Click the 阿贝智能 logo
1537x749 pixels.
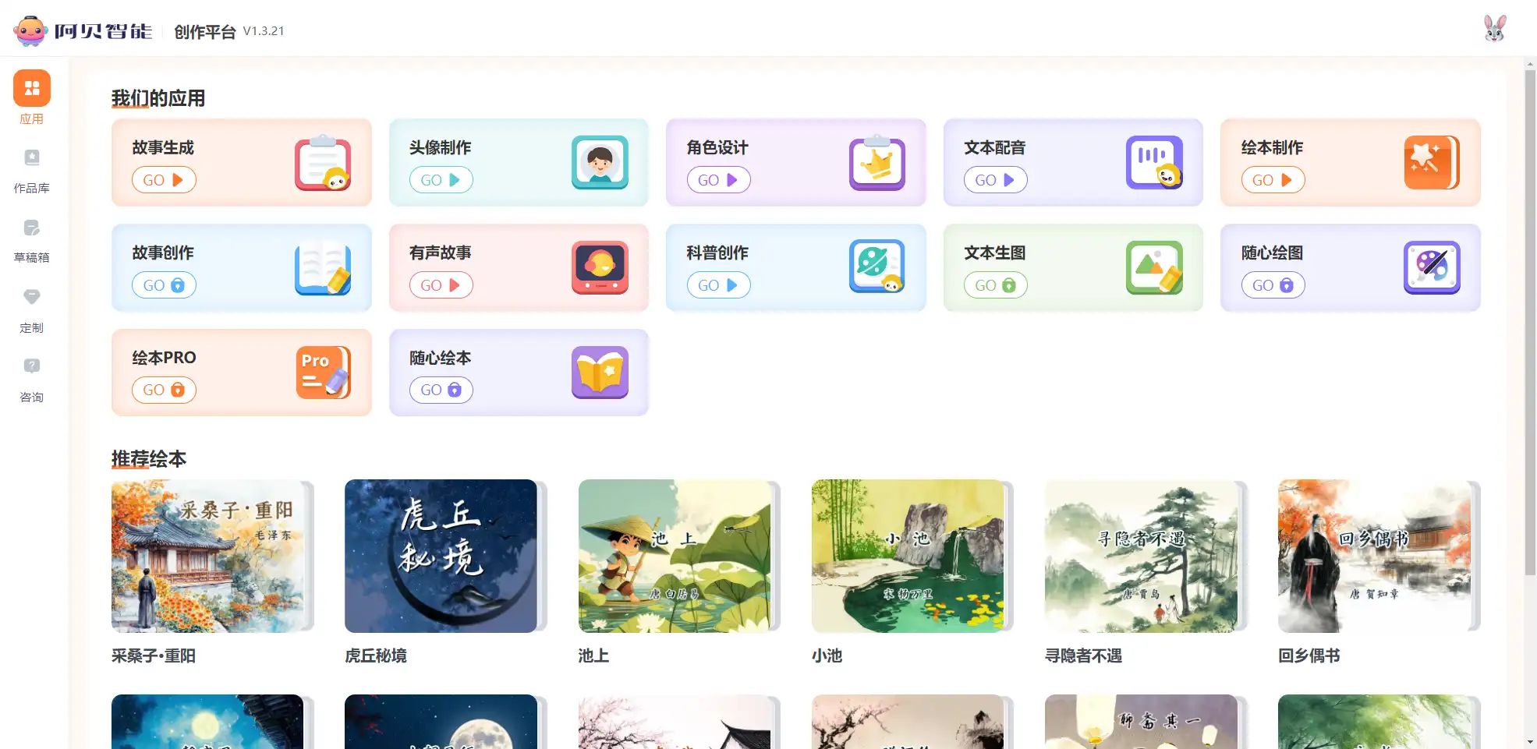83,31
